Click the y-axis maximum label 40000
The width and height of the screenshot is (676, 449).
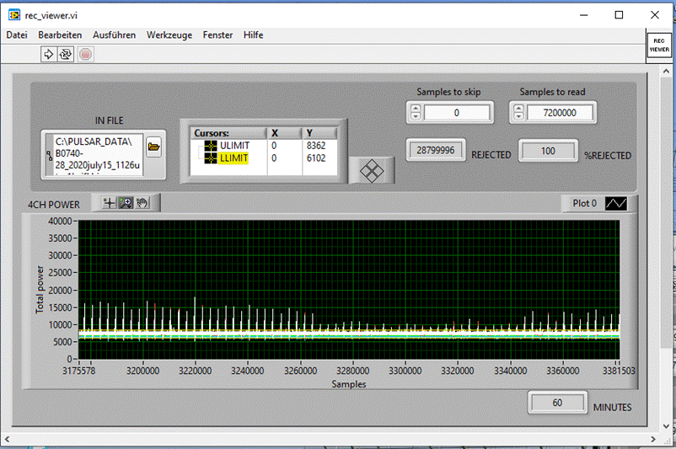tap(60, 221)
